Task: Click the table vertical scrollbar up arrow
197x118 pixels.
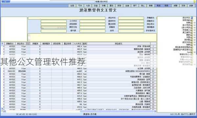Action: (2, 43)
